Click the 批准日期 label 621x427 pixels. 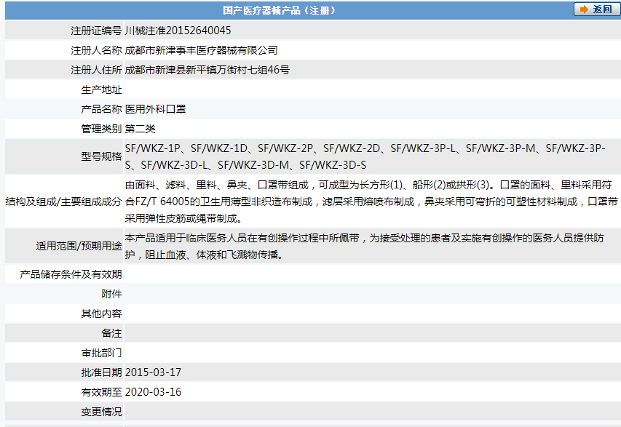click(x=101, y=372)
